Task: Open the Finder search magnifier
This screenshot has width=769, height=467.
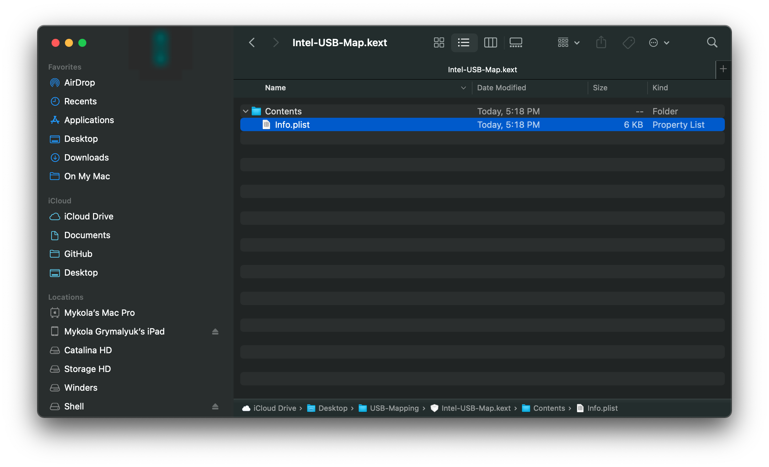Action: tap(712, 42)
